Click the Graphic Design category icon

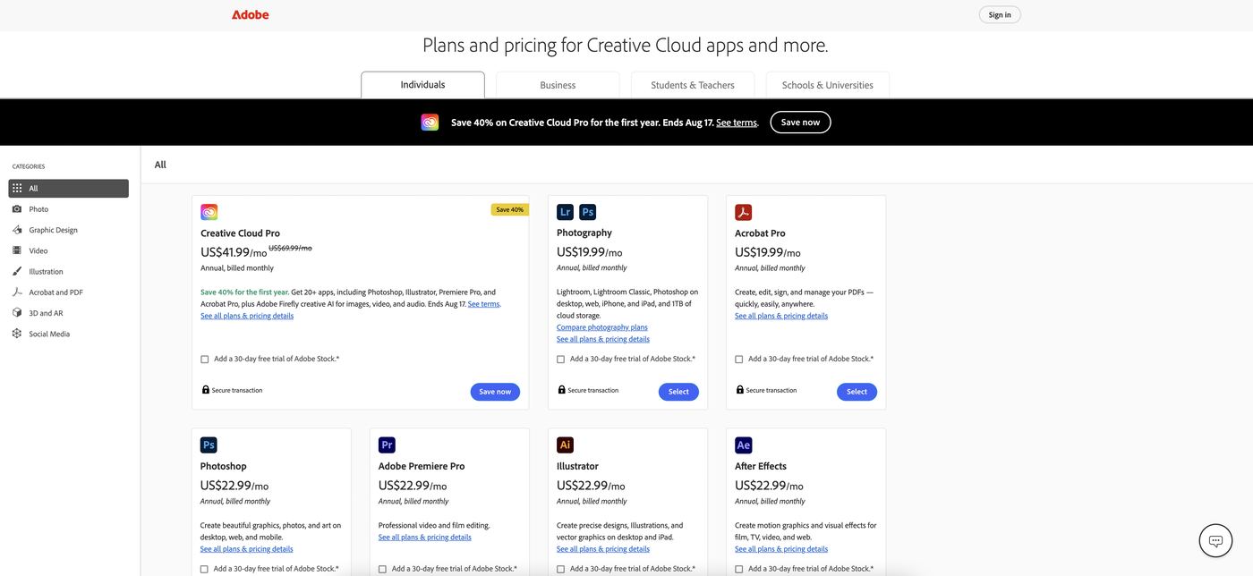tap(17, 230)
